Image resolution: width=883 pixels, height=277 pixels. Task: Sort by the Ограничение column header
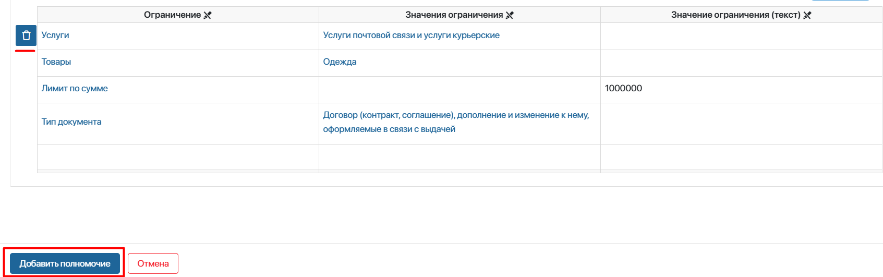click(x=172, y=15)
